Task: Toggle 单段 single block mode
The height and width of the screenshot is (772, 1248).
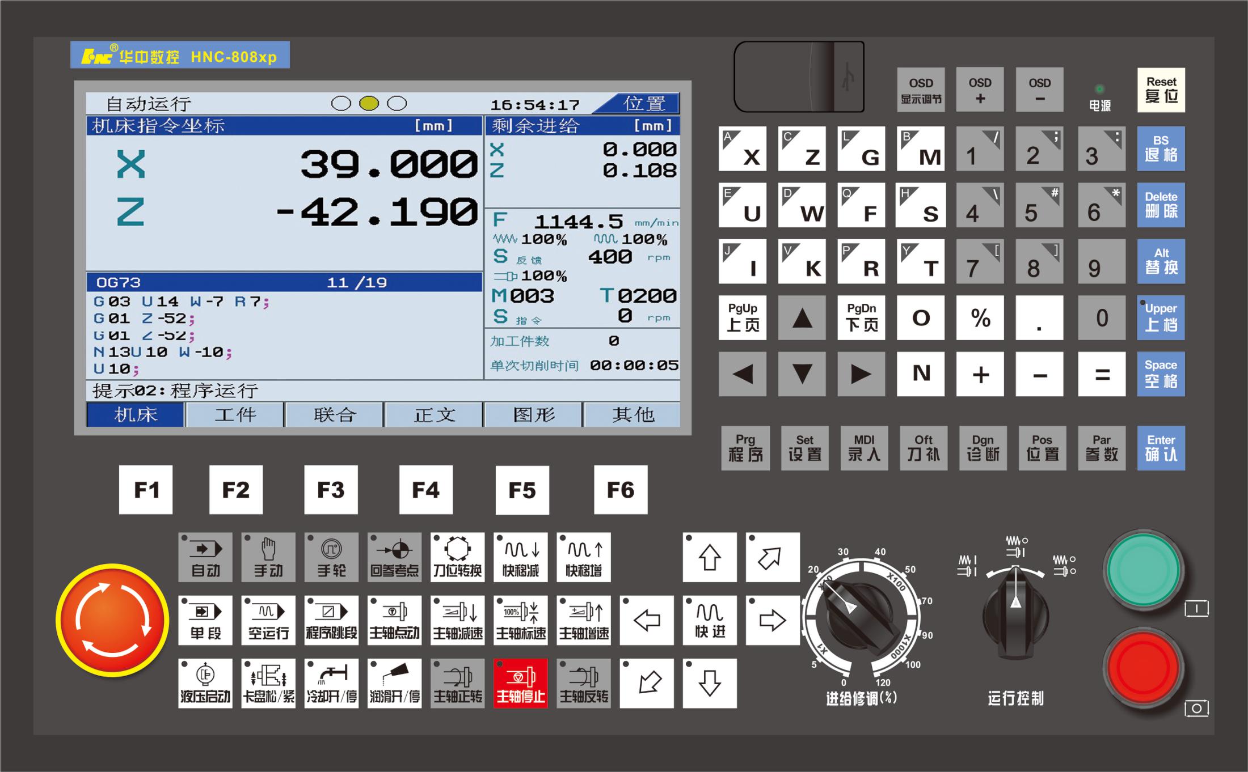Action: click(x=205, y=620)
